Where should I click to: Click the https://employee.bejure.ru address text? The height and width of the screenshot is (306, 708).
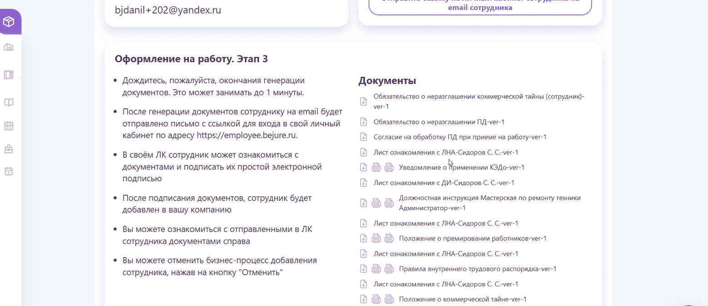tap(247, 135)
